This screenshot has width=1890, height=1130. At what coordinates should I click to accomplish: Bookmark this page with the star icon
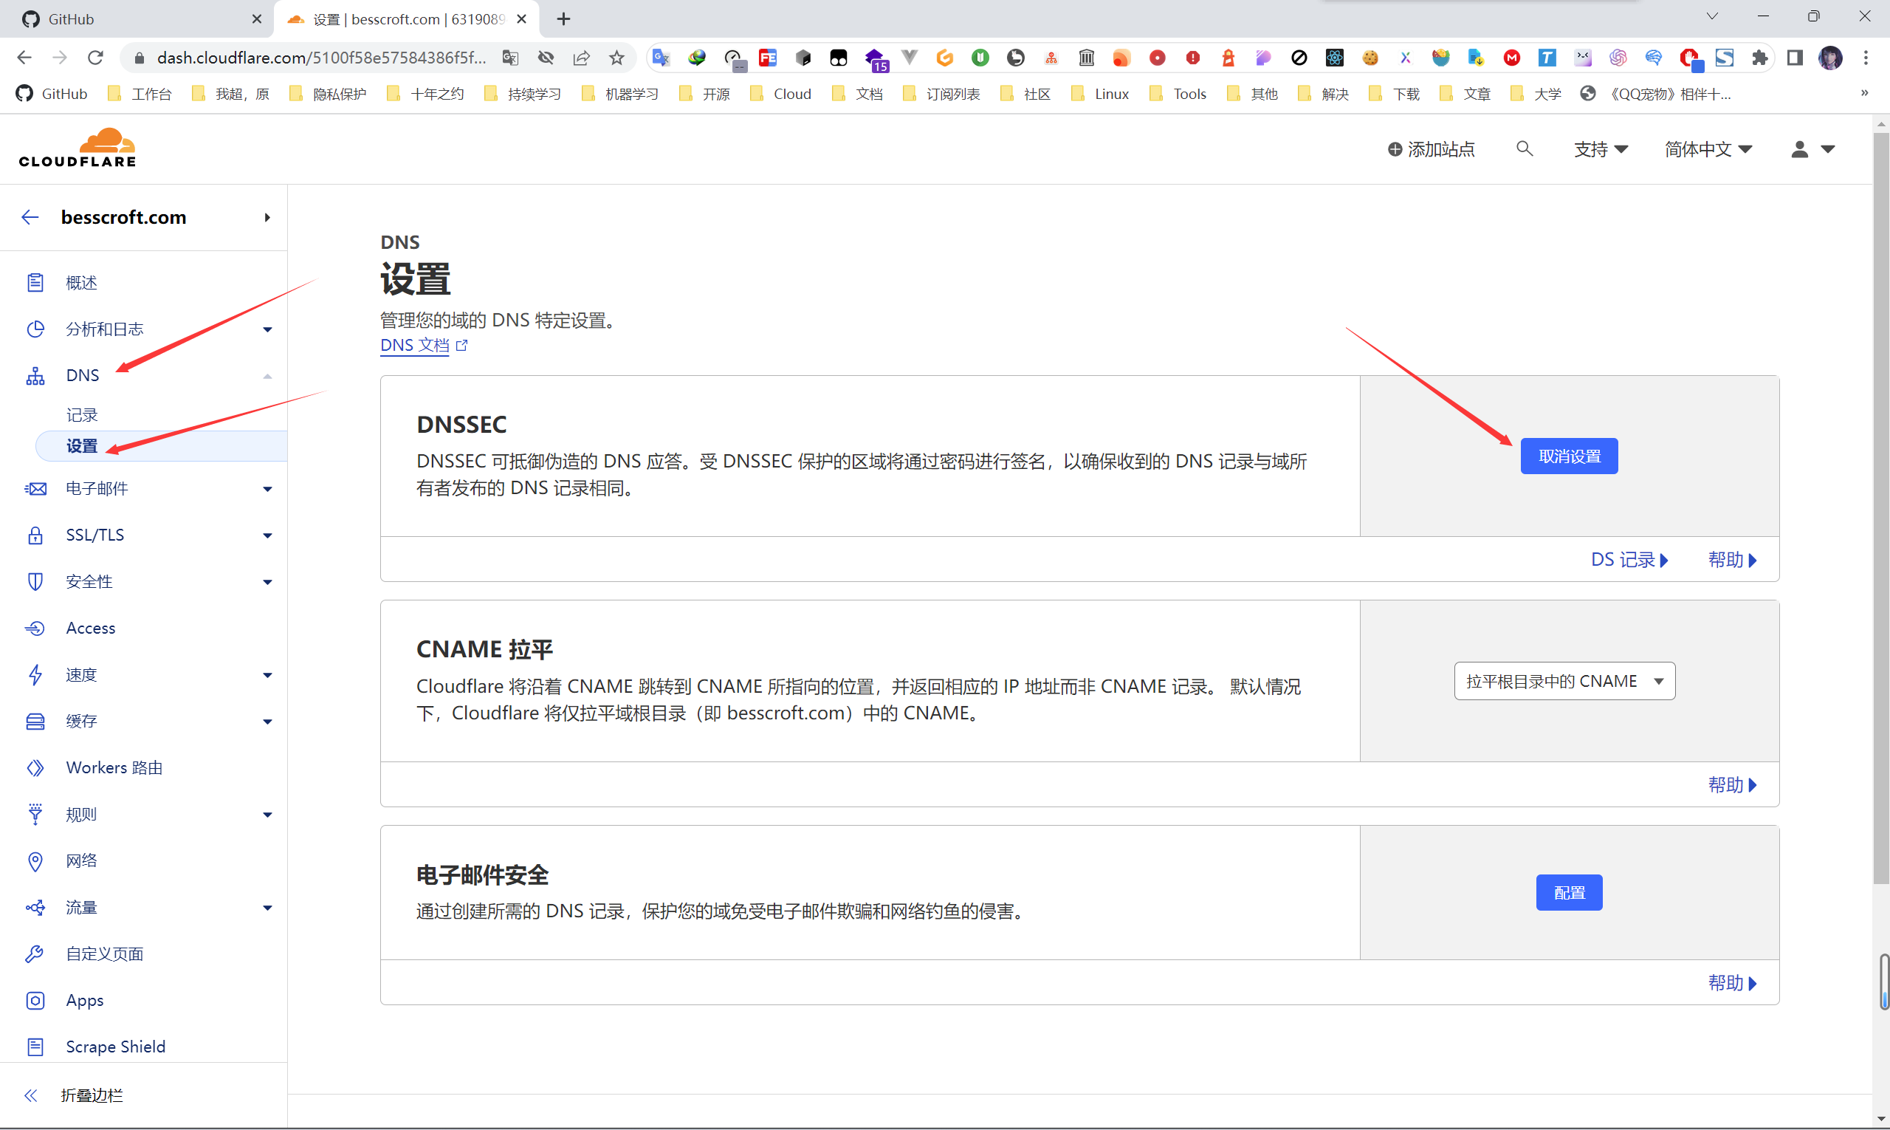[x=616, y=58]
